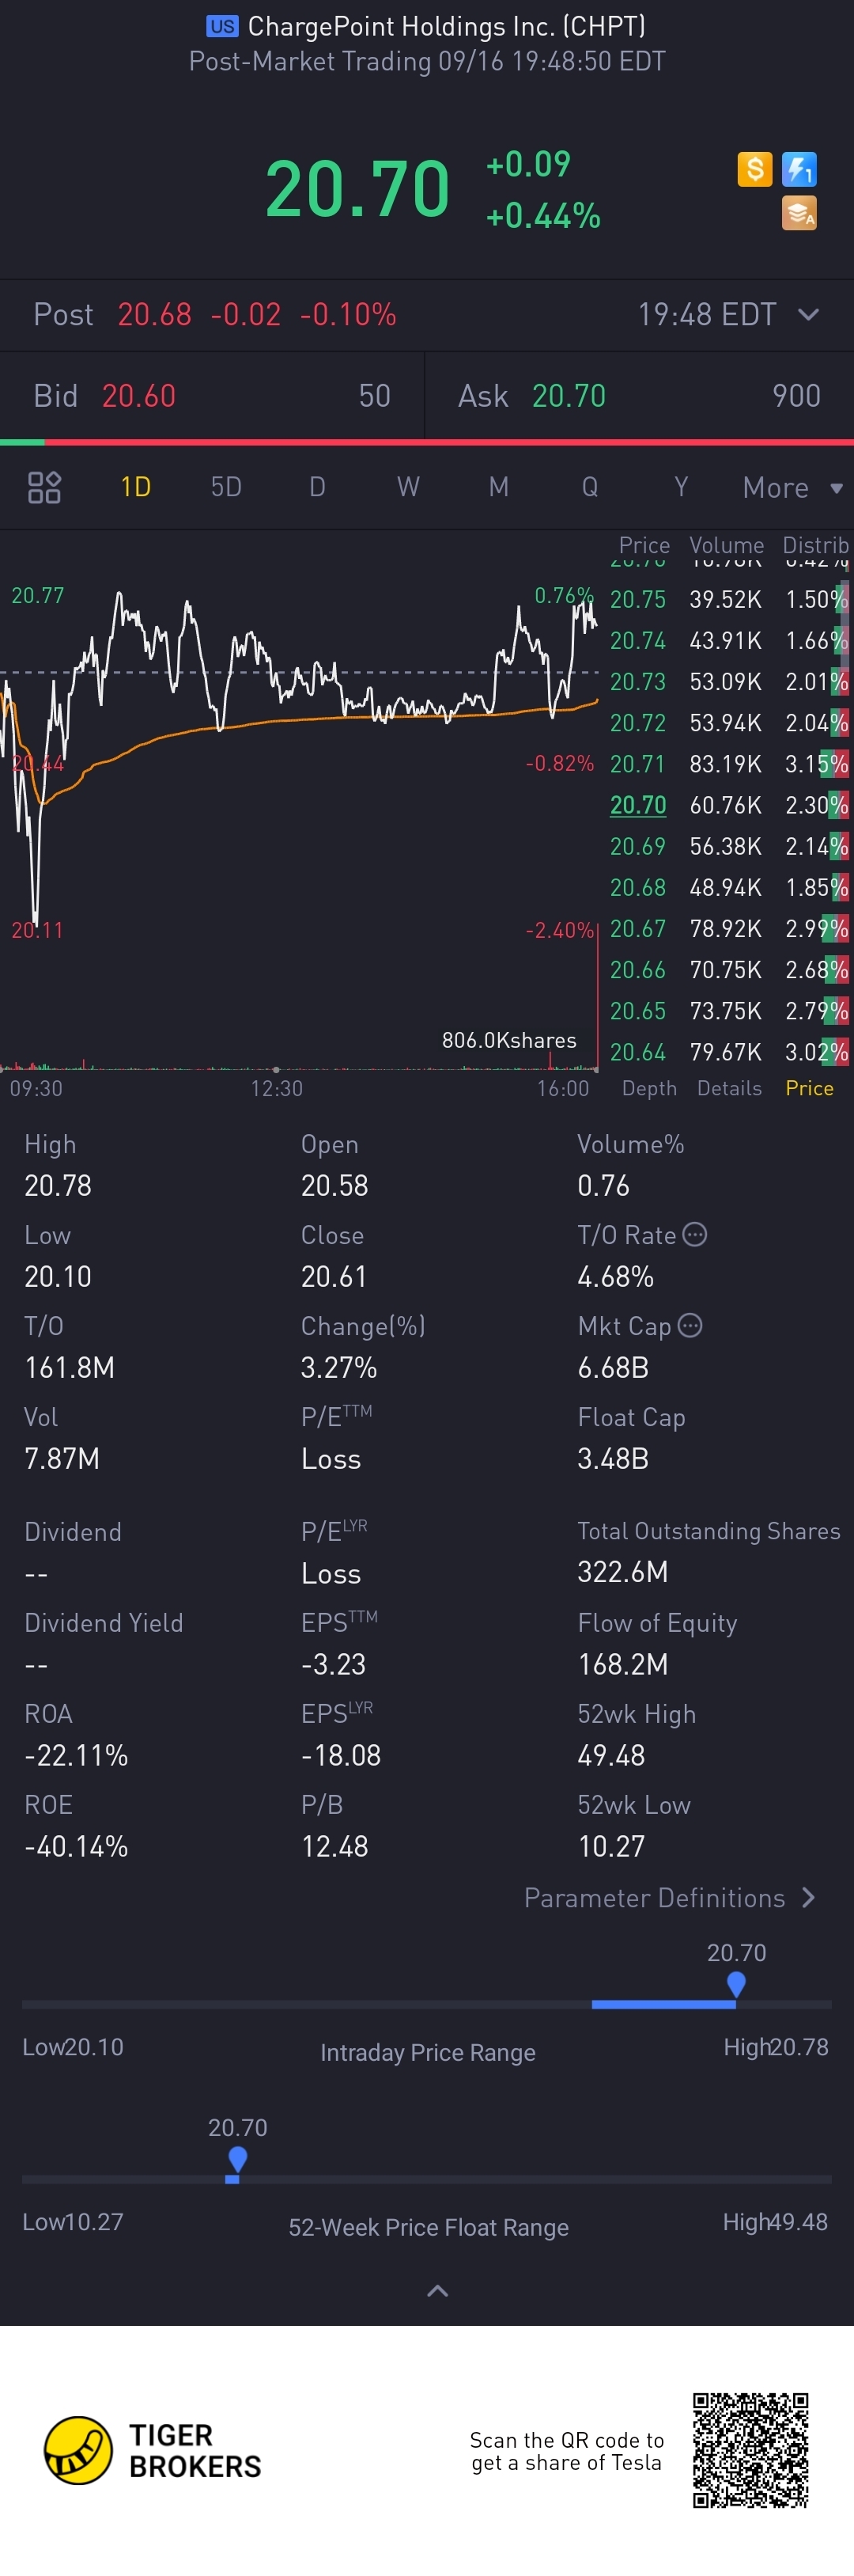Collapse the details panel with up chevron

pos(437,2291)
